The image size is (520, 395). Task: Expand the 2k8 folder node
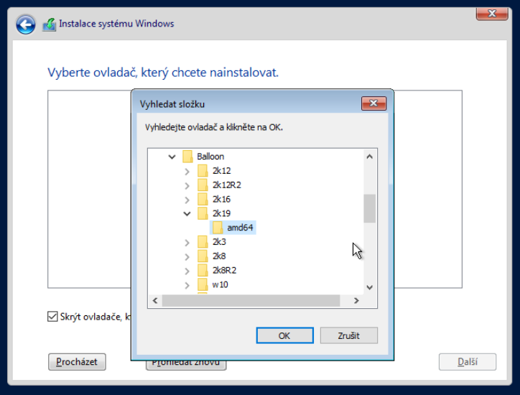pyautogui.click(x=187, y=256)
